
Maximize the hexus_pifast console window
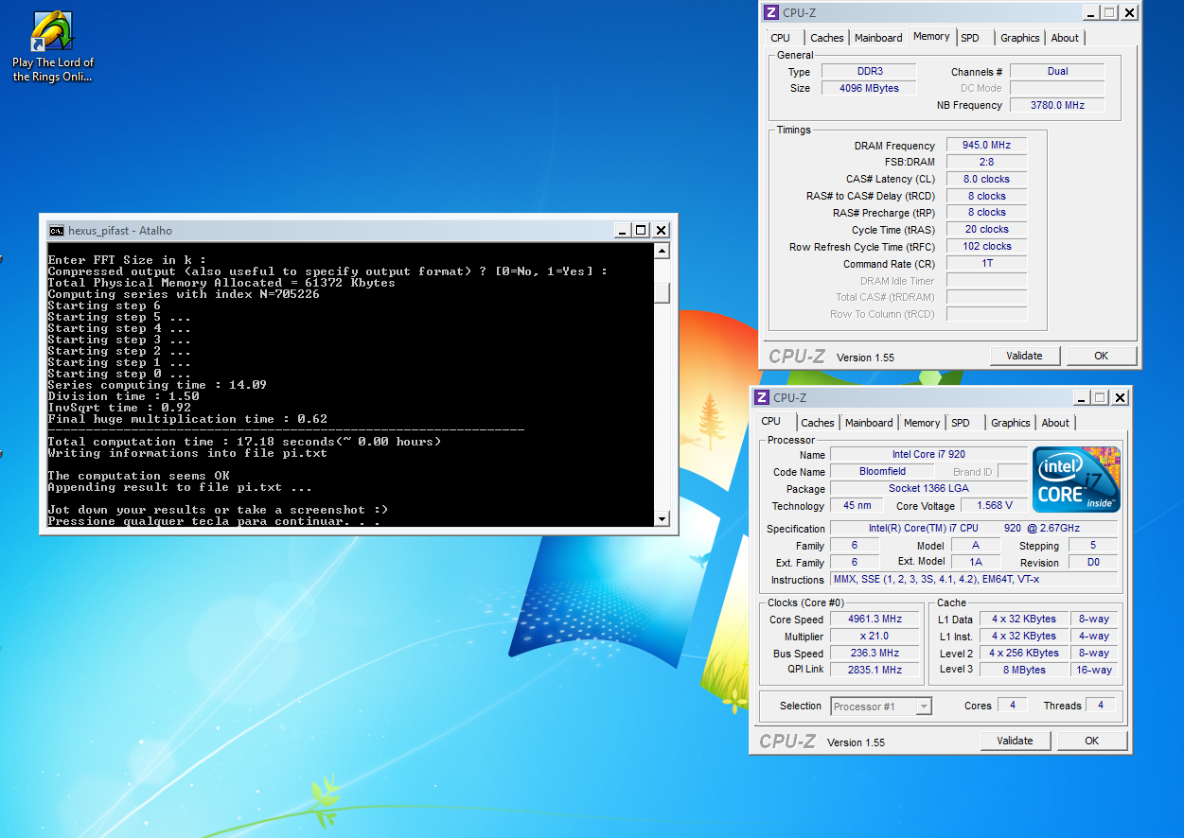[641, 230]
